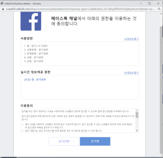This screenshot has width=163, height=158.
Task: Click the 실시간 정보제공 권한 heading
Action: tap(35, 72)
